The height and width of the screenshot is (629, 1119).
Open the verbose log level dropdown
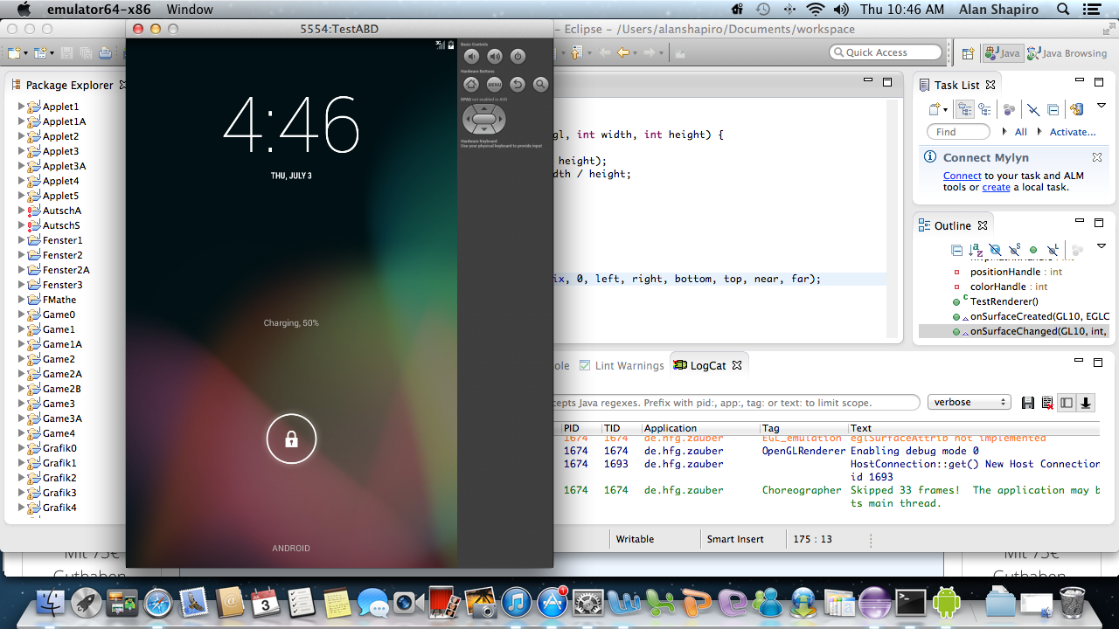click(970, 402)
